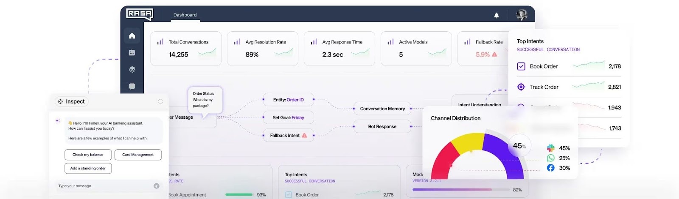
Task: Click the Order Status speech bubble
Action: coord(205,101)
